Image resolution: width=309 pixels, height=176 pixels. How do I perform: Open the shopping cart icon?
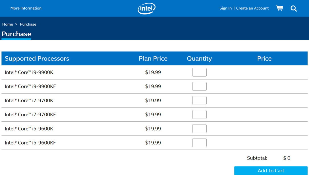click(280, 8)
